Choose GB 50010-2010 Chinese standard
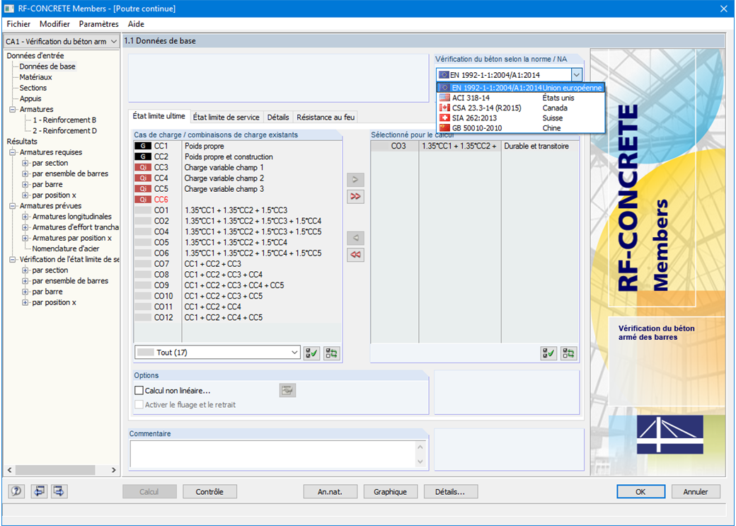Viewport: 736px width, 526px height. [521, 127]
